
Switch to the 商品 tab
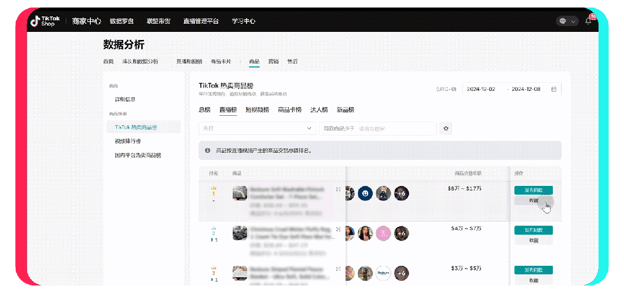pos(254,61)
